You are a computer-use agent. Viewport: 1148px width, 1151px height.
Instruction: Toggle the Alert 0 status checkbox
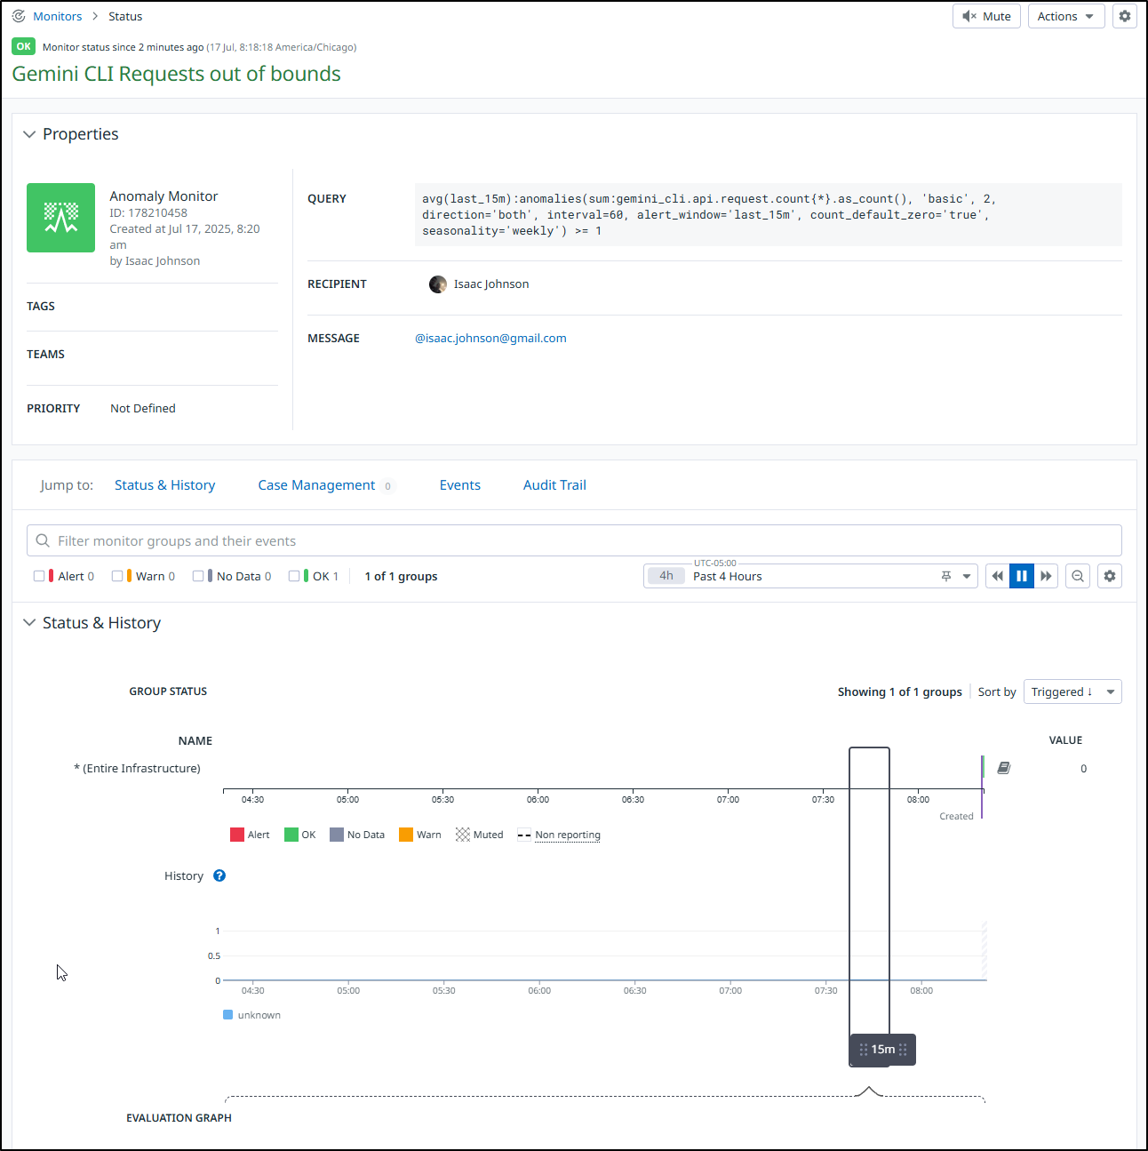pyautogui.click(x=39, y=576)
